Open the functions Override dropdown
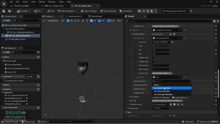The width and height of the screenshot is (220, 124). [31, 76]
